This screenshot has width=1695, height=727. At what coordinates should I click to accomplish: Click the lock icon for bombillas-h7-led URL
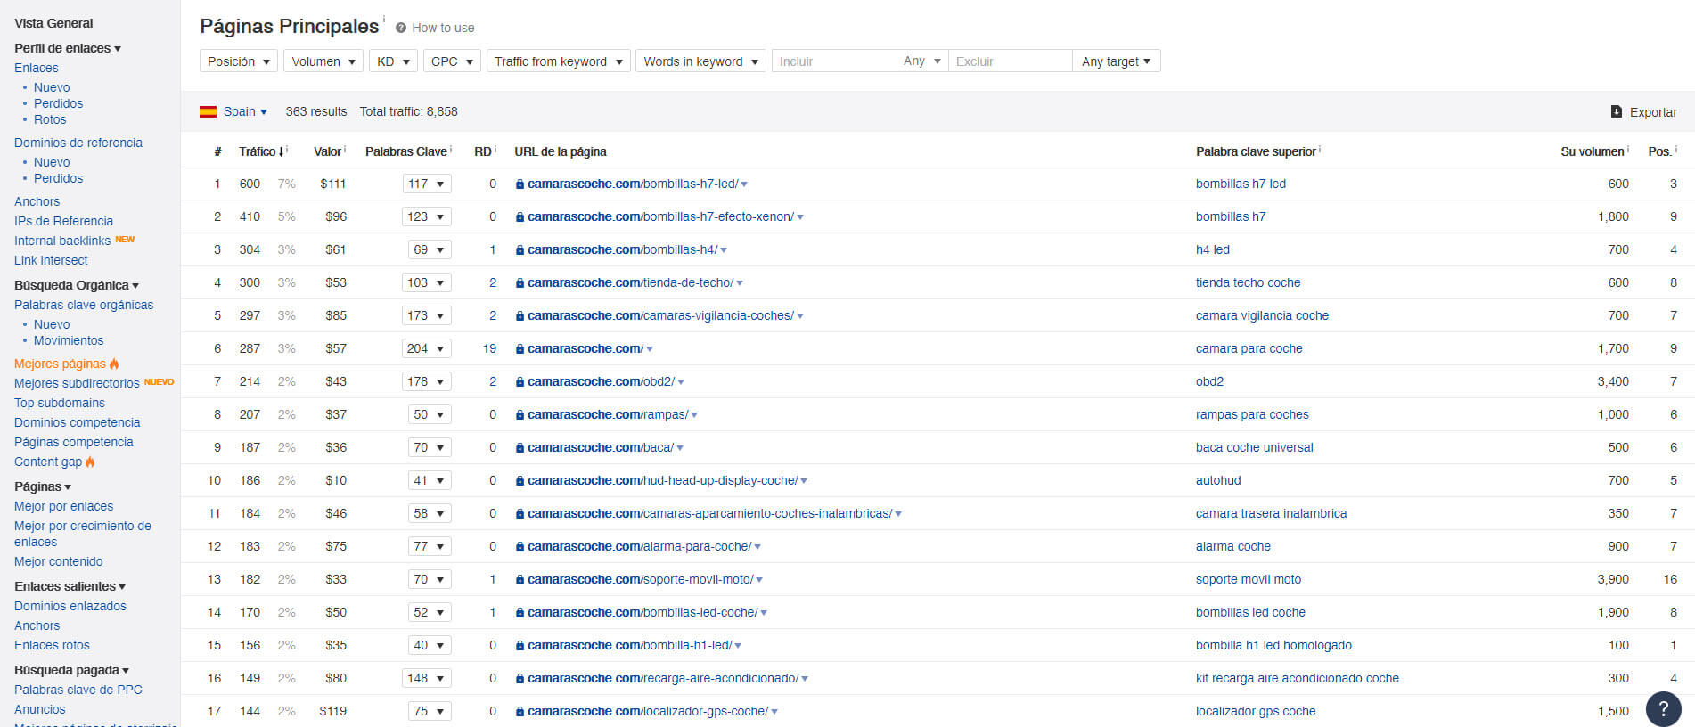(x=520, y=184)
